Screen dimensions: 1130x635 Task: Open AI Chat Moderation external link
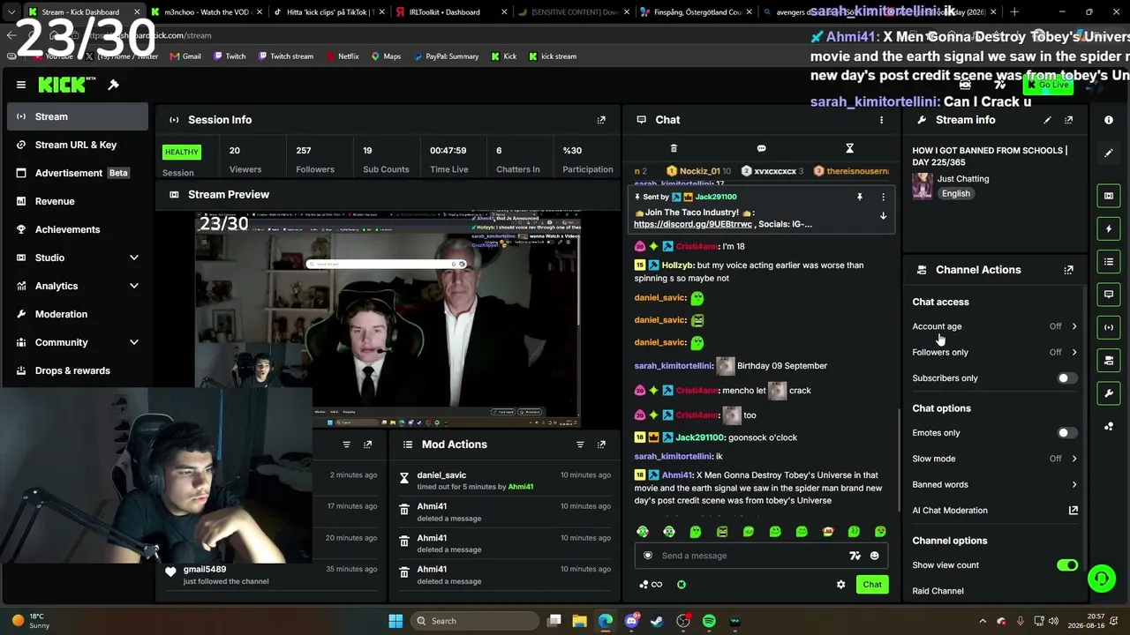click(x=1073, y=511)
